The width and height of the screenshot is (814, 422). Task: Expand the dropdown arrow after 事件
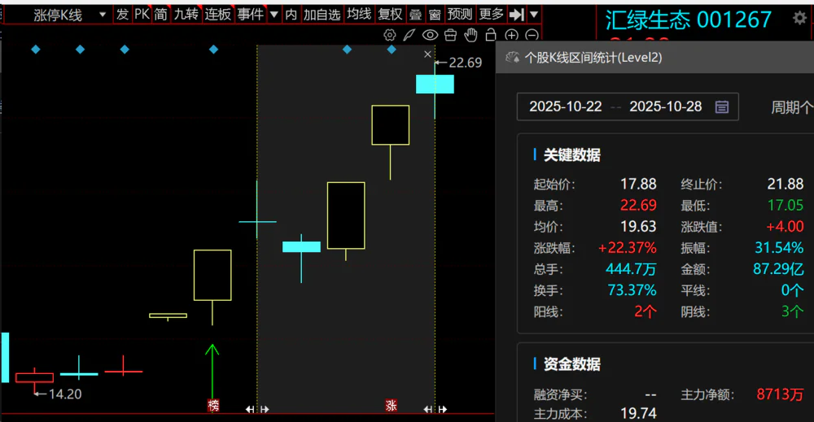click(274, 15)
